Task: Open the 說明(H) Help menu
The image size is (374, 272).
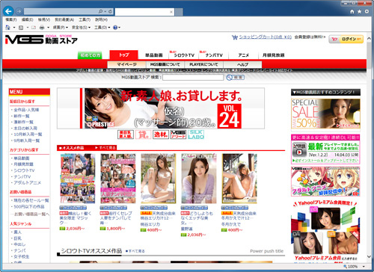Action: [101, 19]
